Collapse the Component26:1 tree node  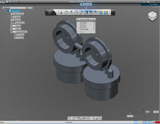(x=9, y=32)
